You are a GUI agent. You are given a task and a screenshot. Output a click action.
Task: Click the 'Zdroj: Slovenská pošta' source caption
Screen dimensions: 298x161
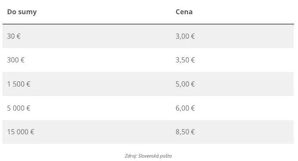point(148,156)
